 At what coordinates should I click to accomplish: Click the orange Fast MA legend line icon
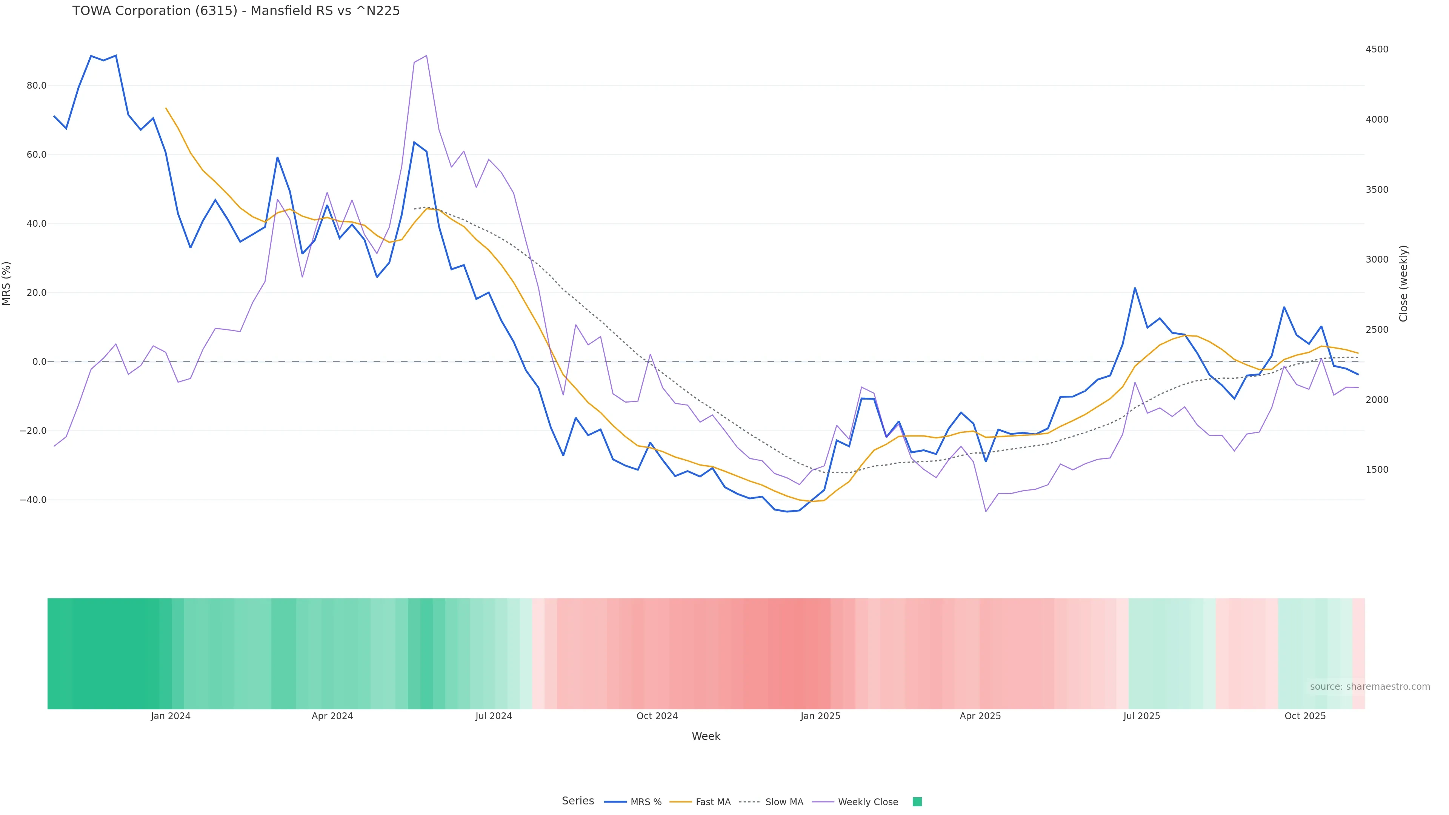681,802
